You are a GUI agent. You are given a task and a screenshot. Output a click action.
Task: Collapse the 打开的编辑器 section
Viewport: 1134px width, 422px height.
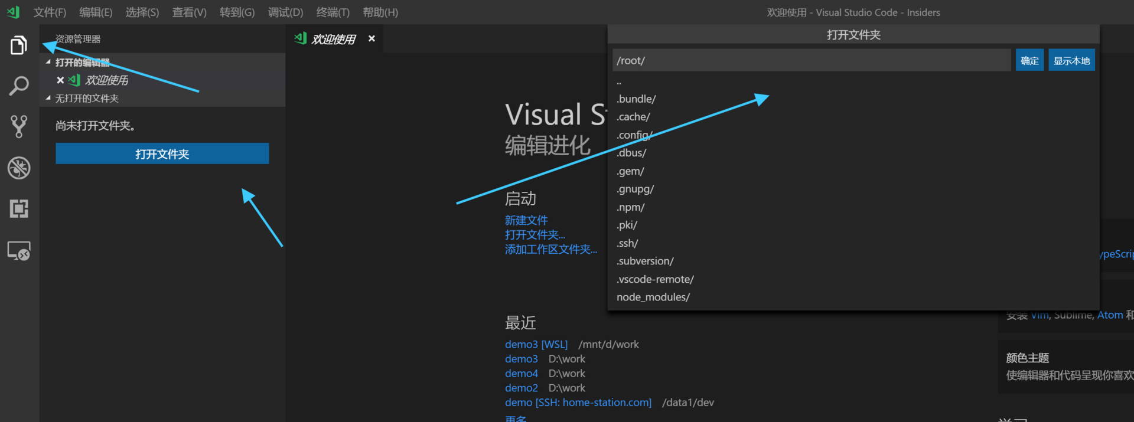tap(48, 62)
